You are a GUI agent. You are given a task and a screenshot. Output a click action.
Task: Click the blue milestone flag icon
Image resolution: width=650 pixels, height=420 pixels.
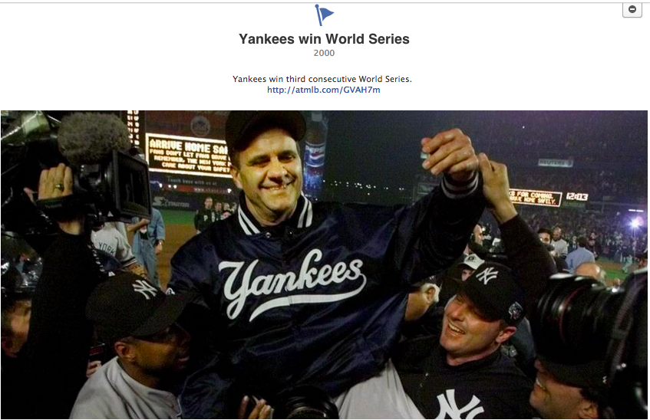click(x=324, y=15)
